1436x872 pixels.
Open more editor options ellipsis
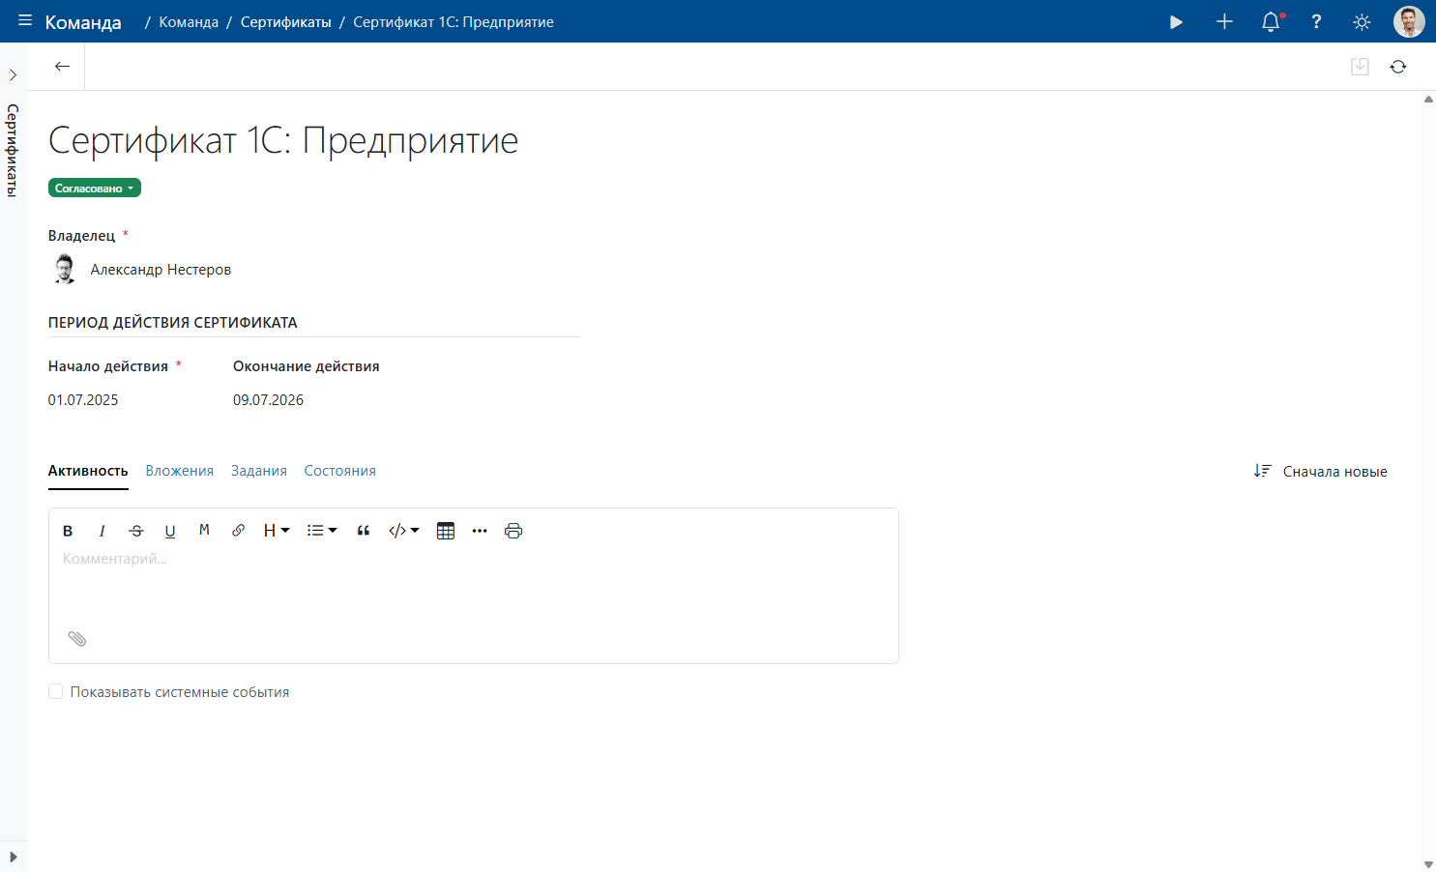pos(480,531)
